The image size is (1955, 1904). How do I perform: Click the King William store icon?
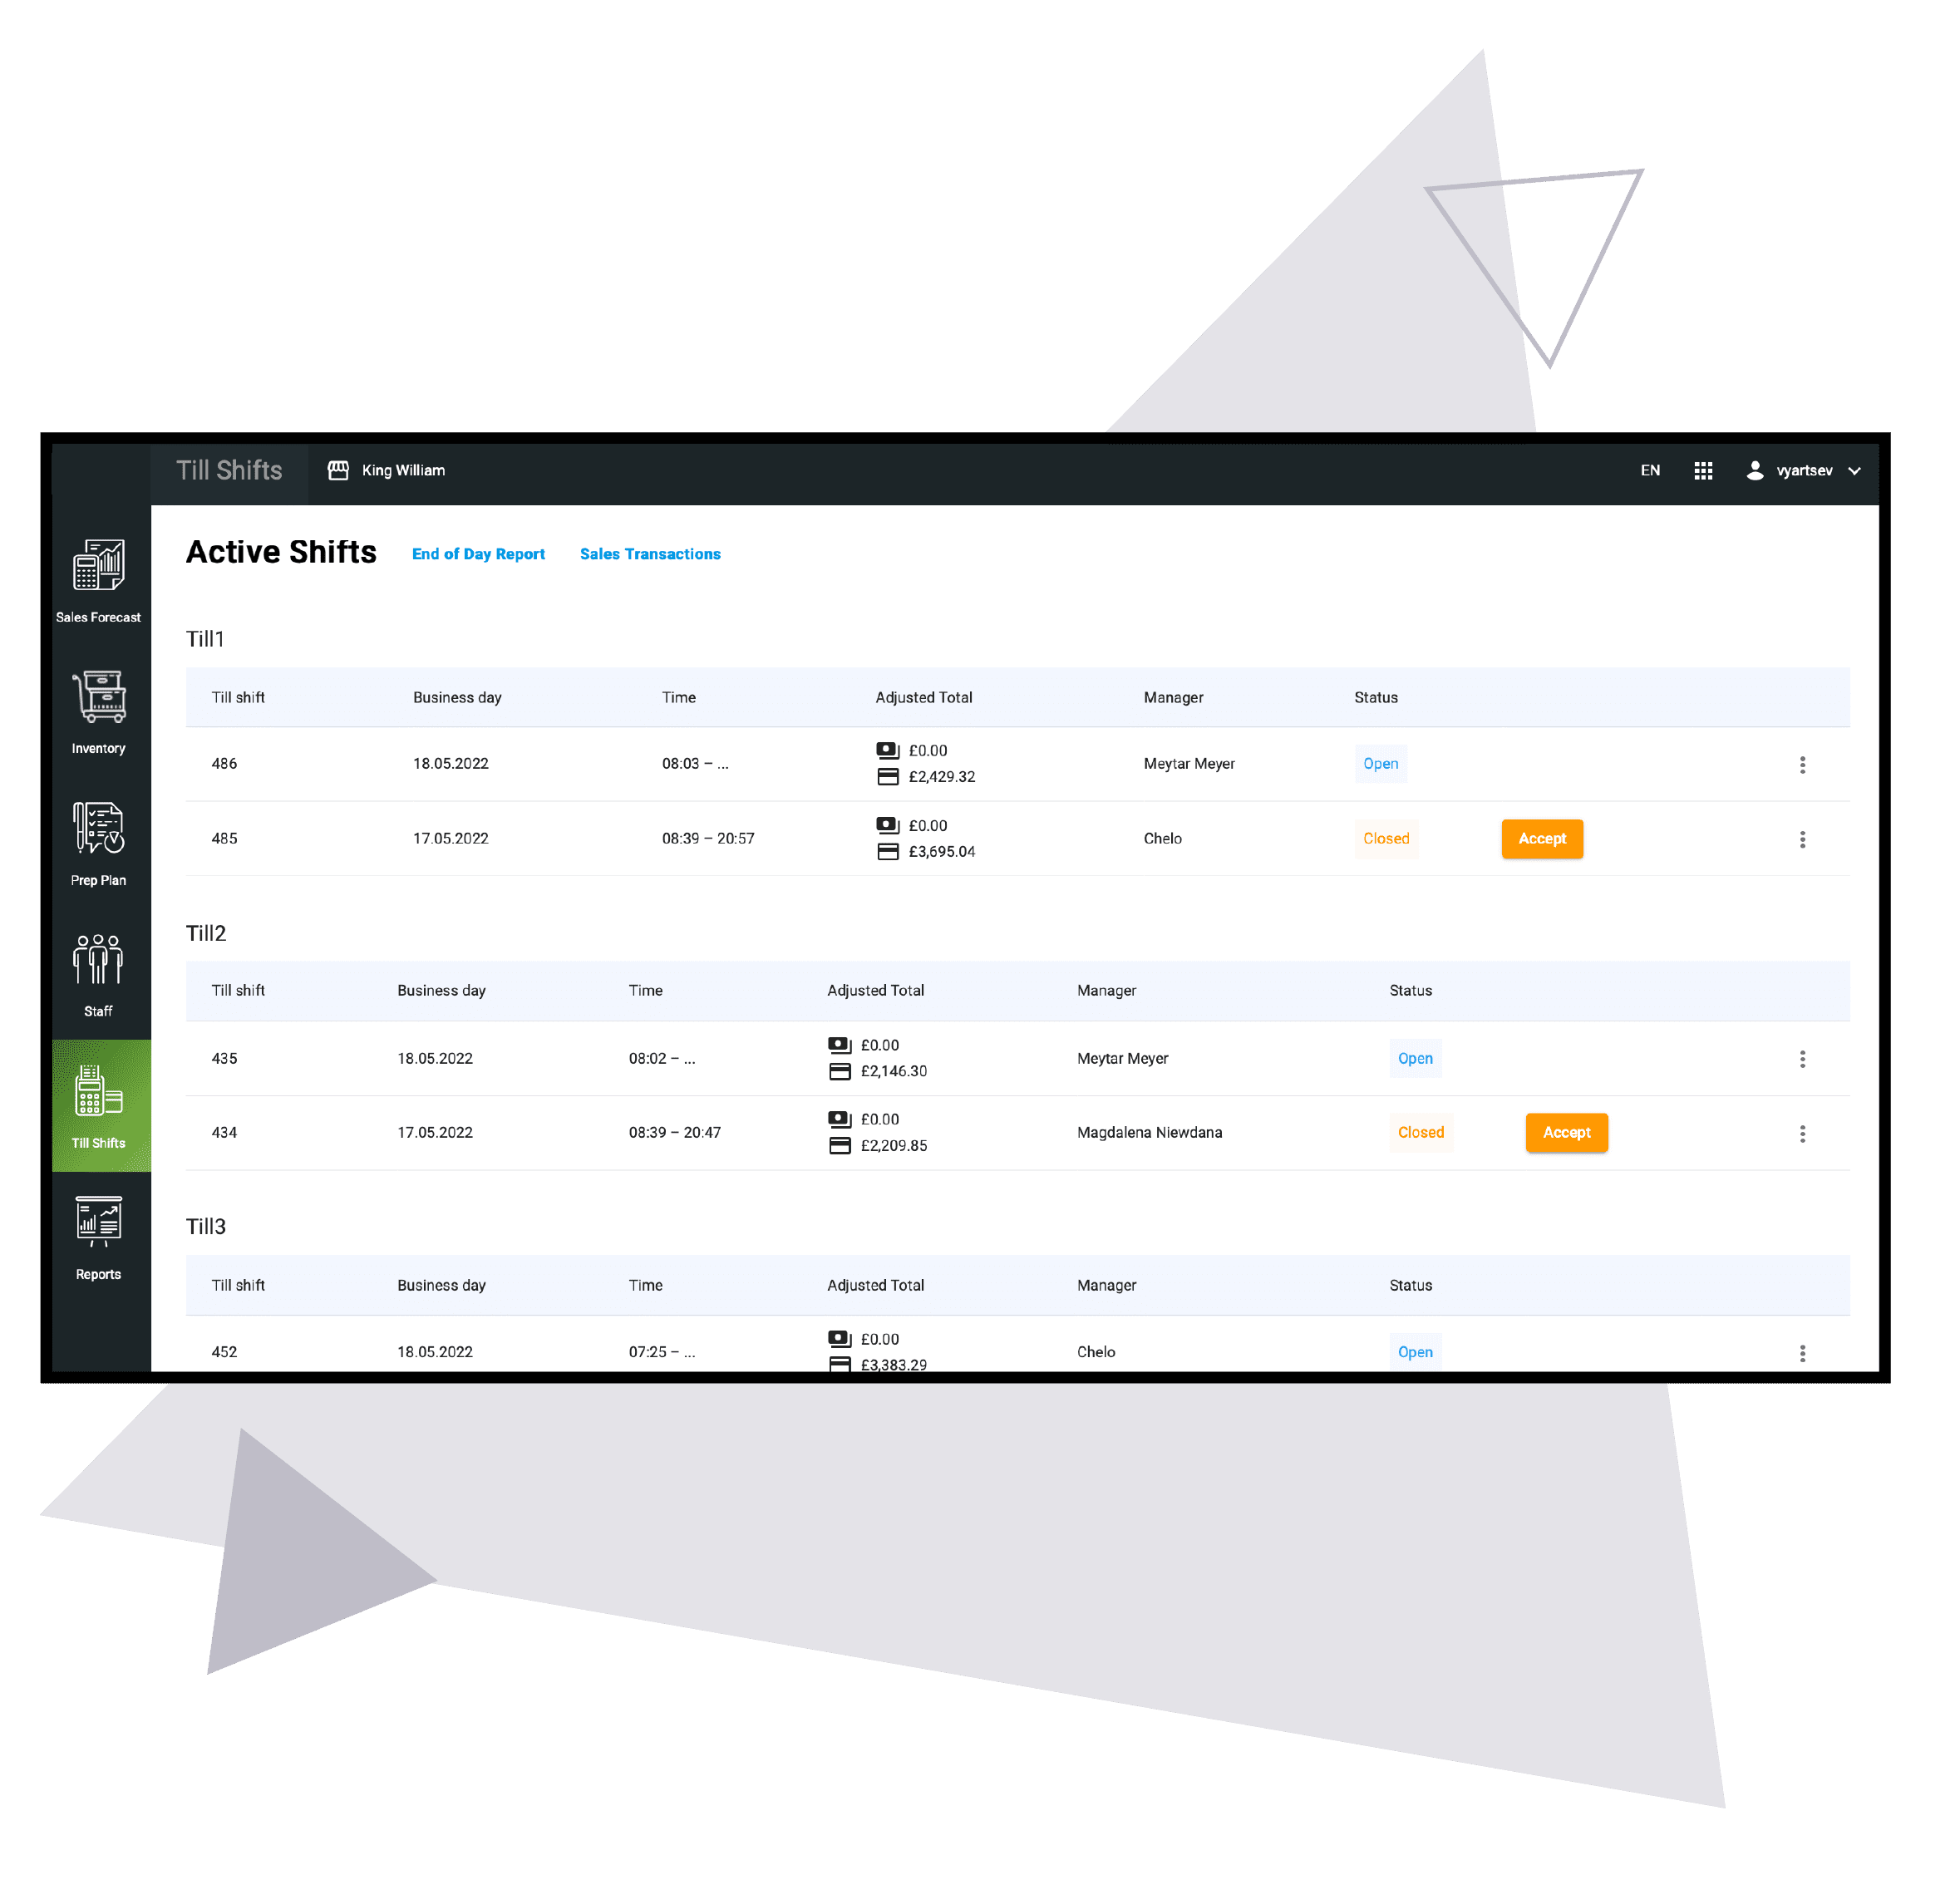pyautogui.click(x=339, y=471)
